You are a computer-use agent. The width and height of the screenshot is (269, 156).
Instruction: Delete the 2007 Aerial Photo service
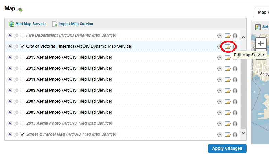pyautogui.click(x=235, y=102)
